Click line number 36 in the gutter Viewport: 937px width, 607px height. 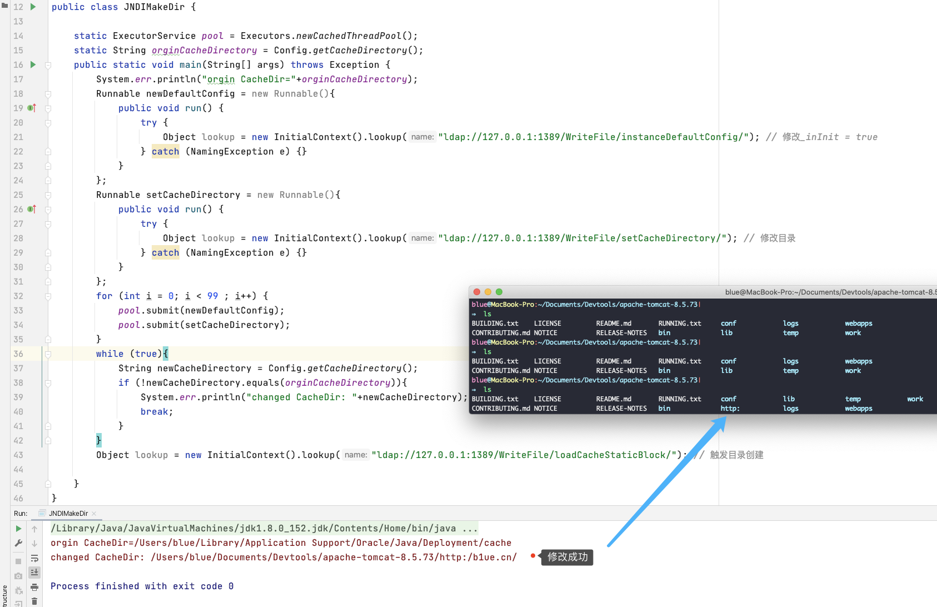18,354
